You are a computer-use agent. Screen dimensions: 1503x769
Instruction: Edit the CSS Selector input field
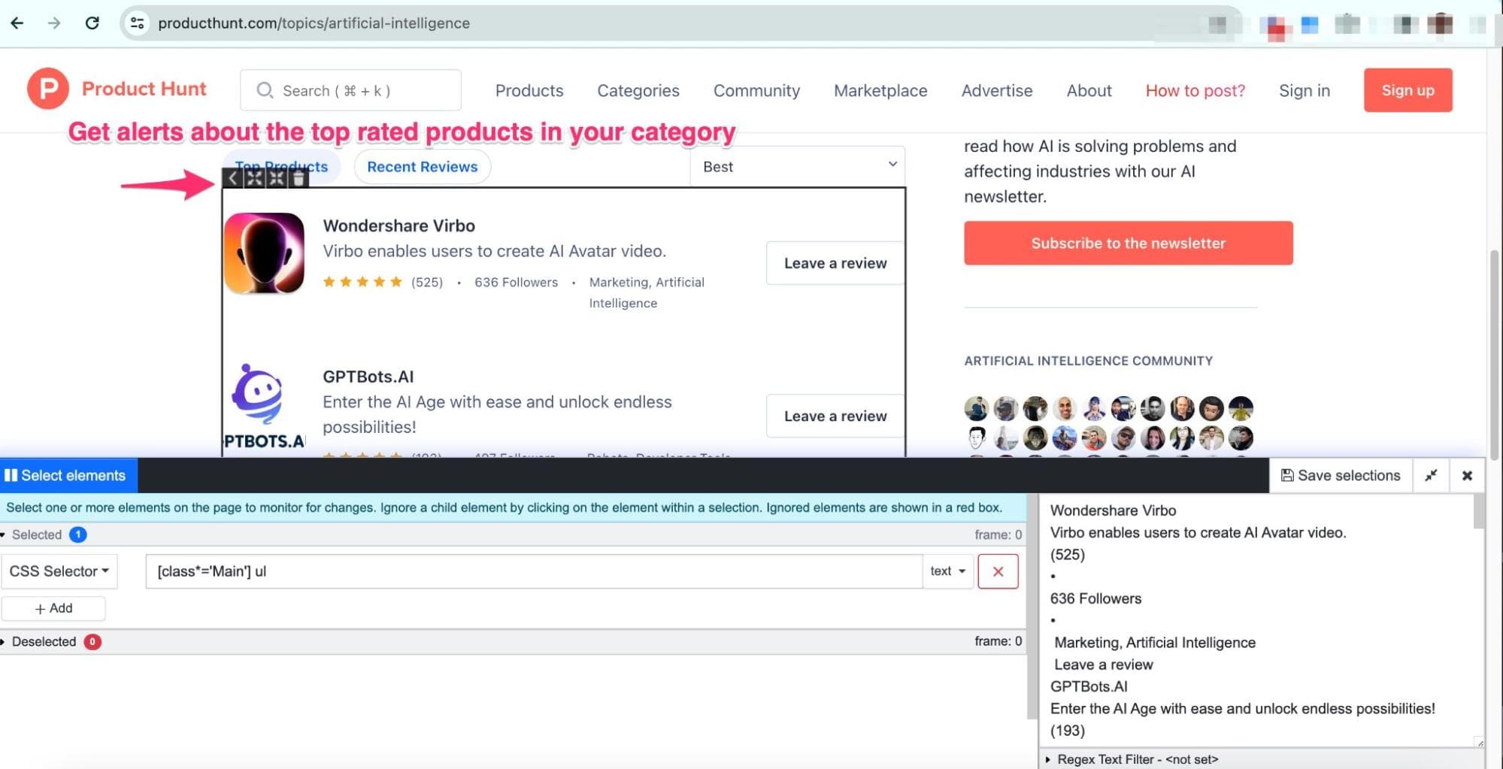click(526, 571)
